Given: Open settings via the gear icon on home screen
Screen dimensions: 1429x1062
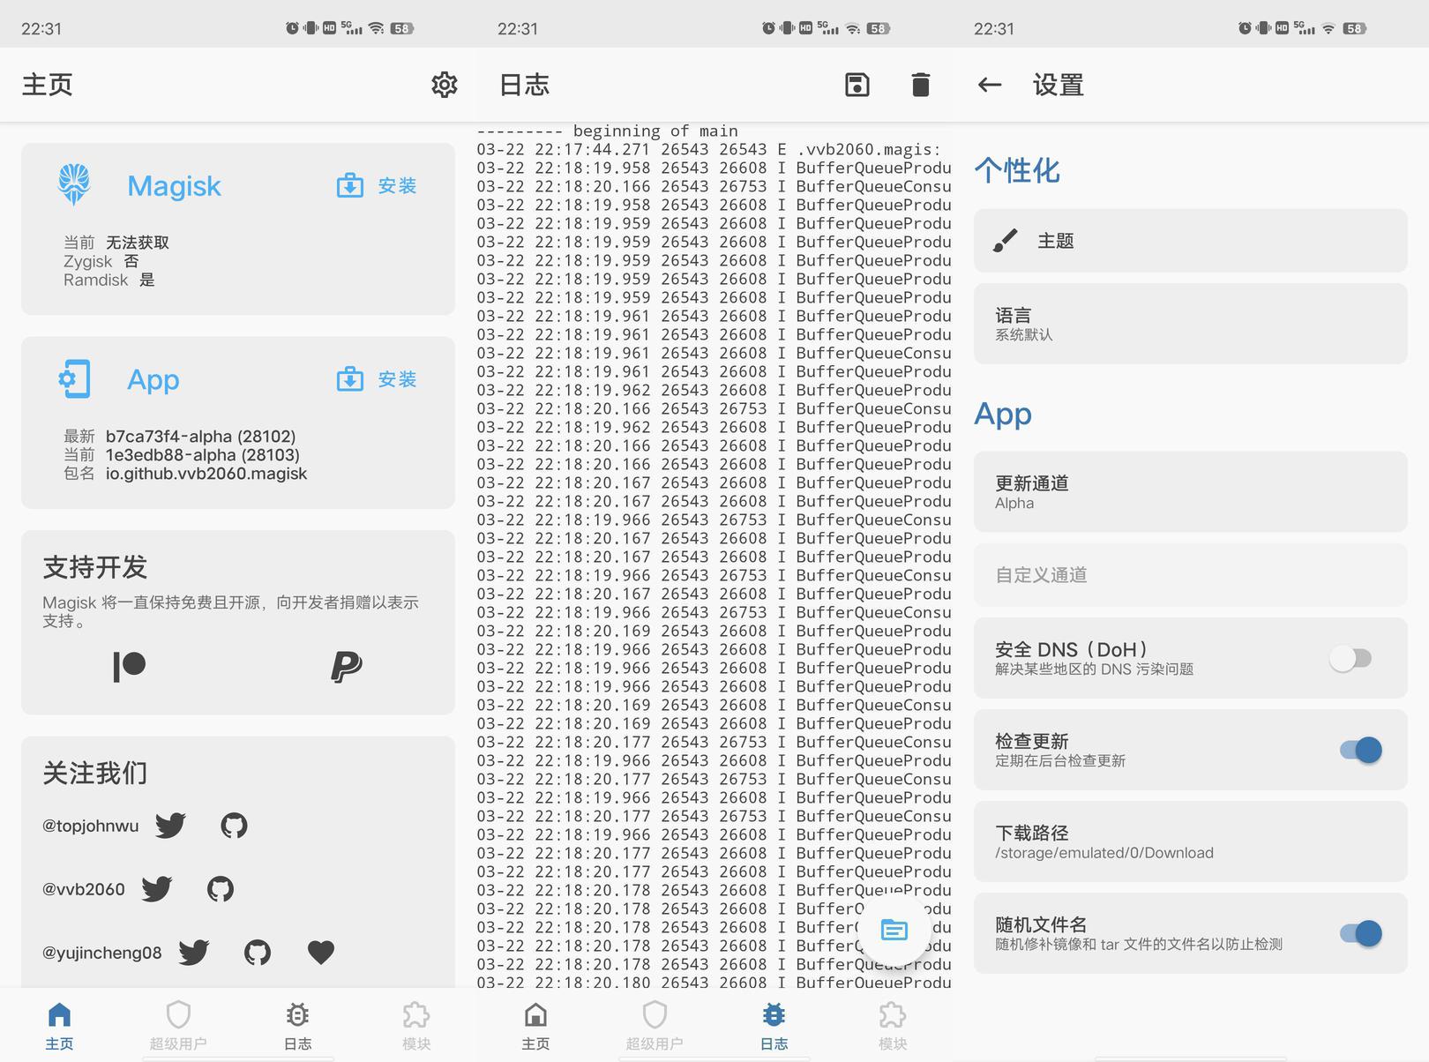Looking at the screenshot, I should [x=445, y=85].
